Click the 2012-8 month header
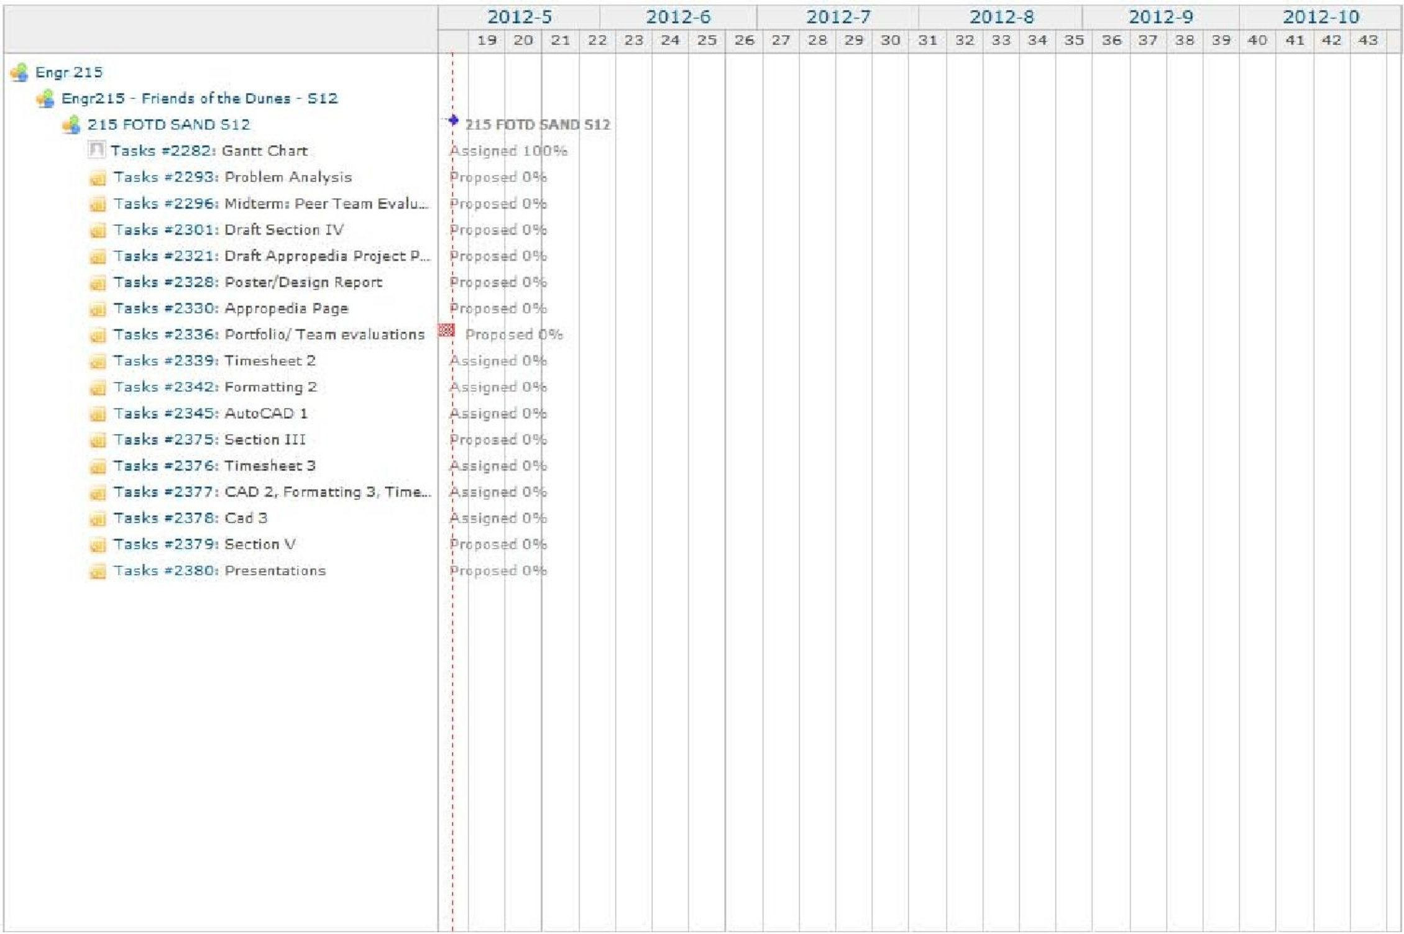 tap(1001, 17)
